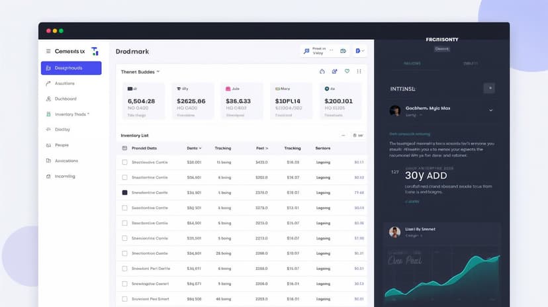Click the plus button in dark side panel
The image size is (548, 307).
(489, 88)
